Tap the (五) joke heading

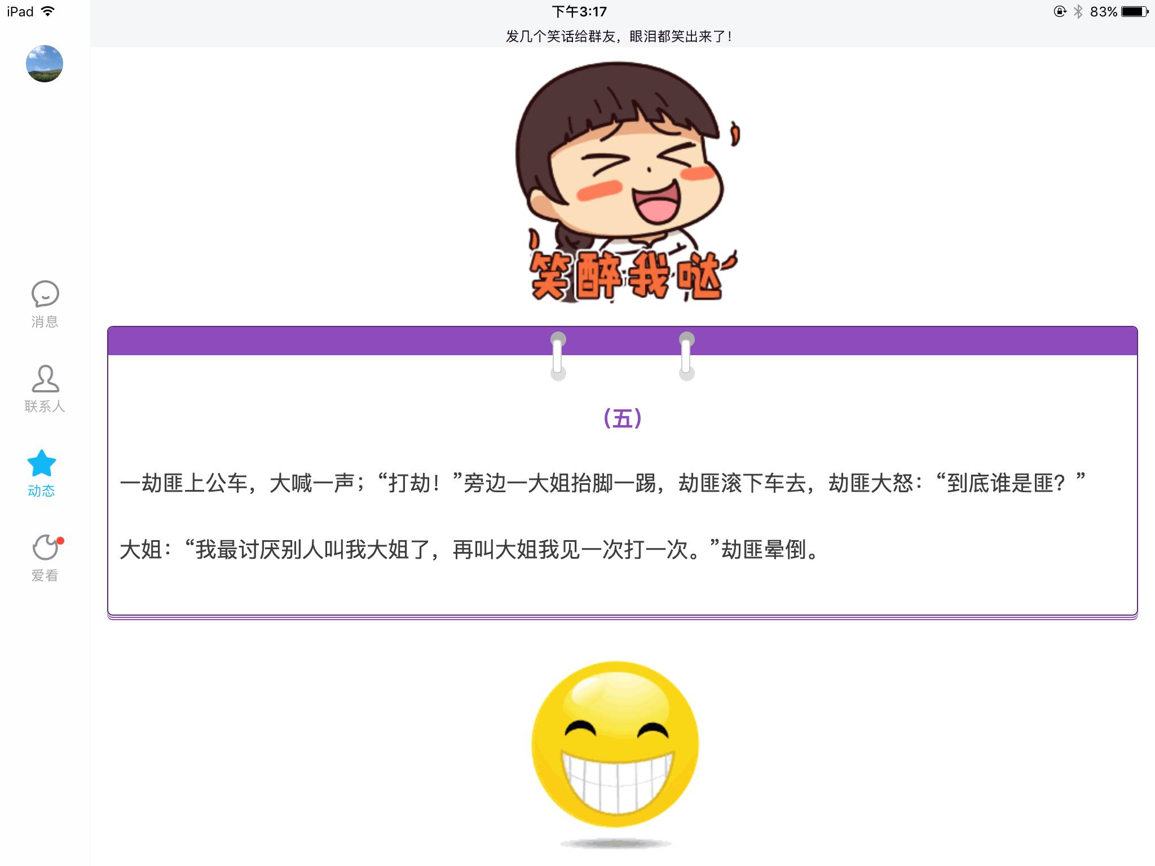[x=622, y=418]
